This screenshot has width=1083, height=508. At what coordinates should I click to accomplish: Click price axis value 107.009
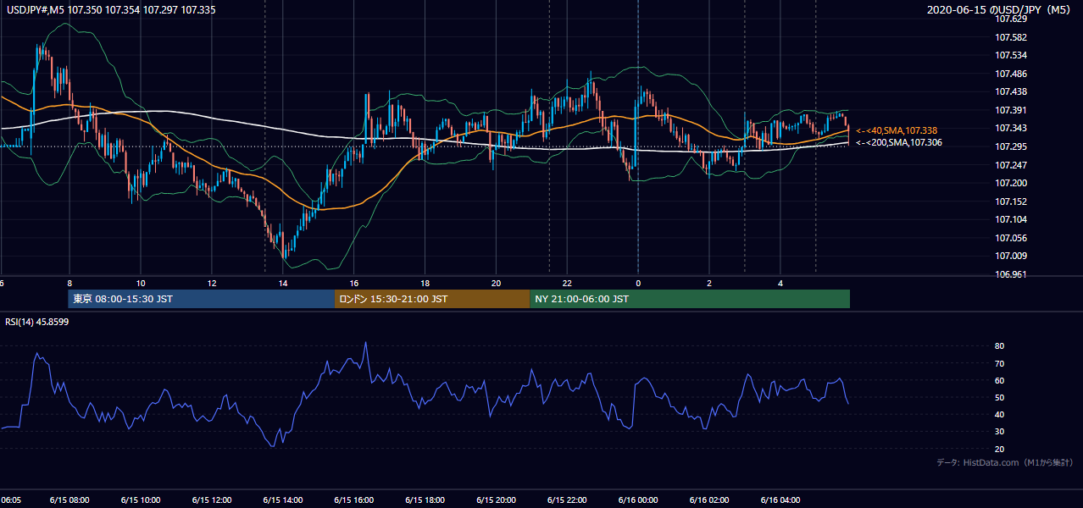point(1012,256)
